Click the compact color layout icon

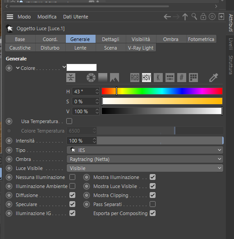71,78
